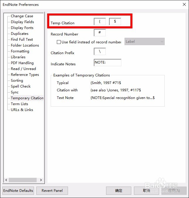The width and height of the screenshot is (189, 198).
Task: Click Temp Citation opening delimiter field
Action: click(x=100, y=21)
